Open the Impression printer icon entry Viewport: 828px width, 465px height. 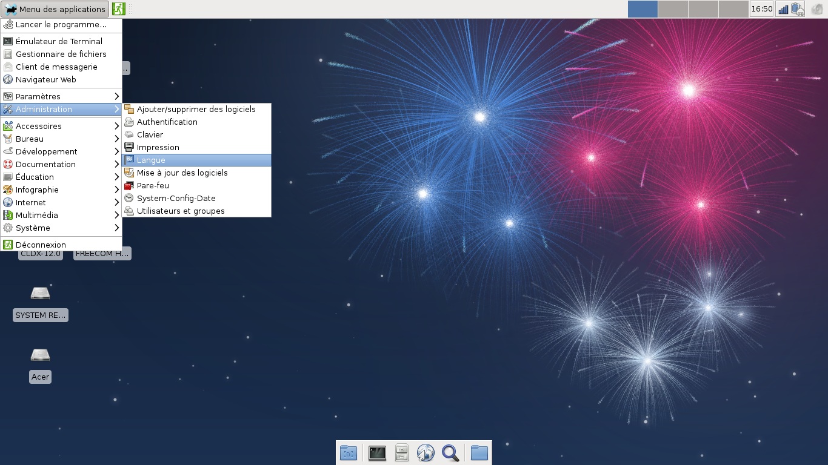pyautogui.click(x=129, y=147)
